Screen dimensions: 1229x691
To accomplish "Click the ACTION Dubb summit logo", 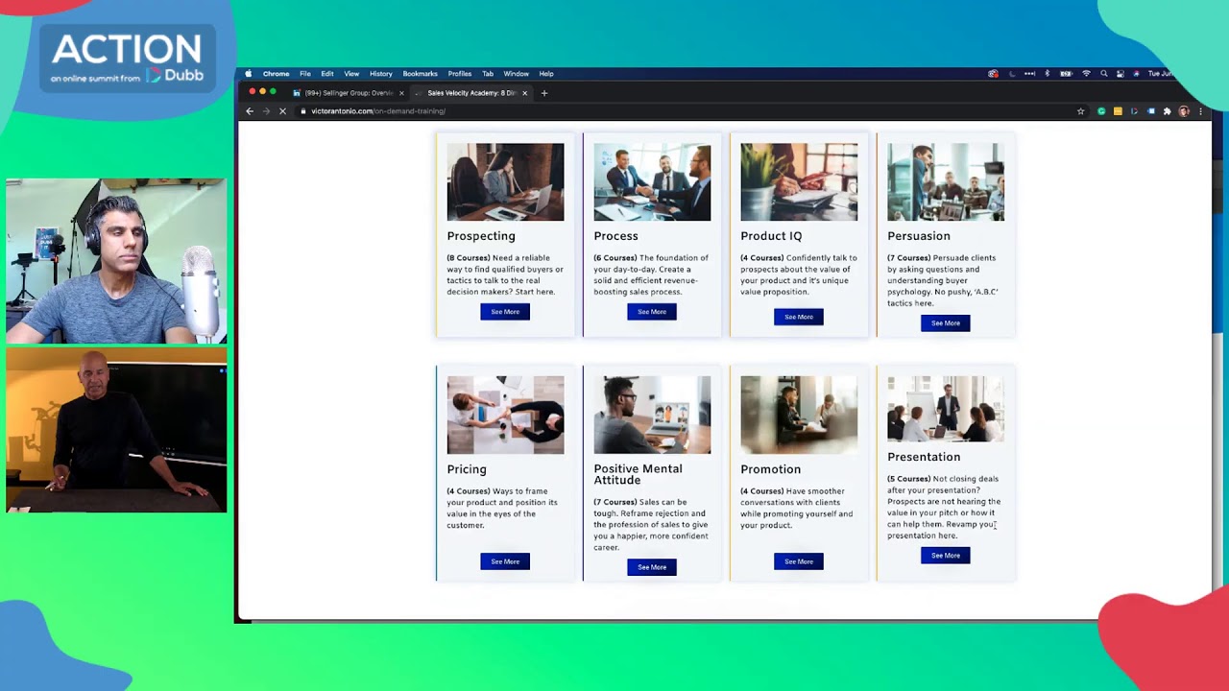I will pyautogui.click(x=128, y=58).
